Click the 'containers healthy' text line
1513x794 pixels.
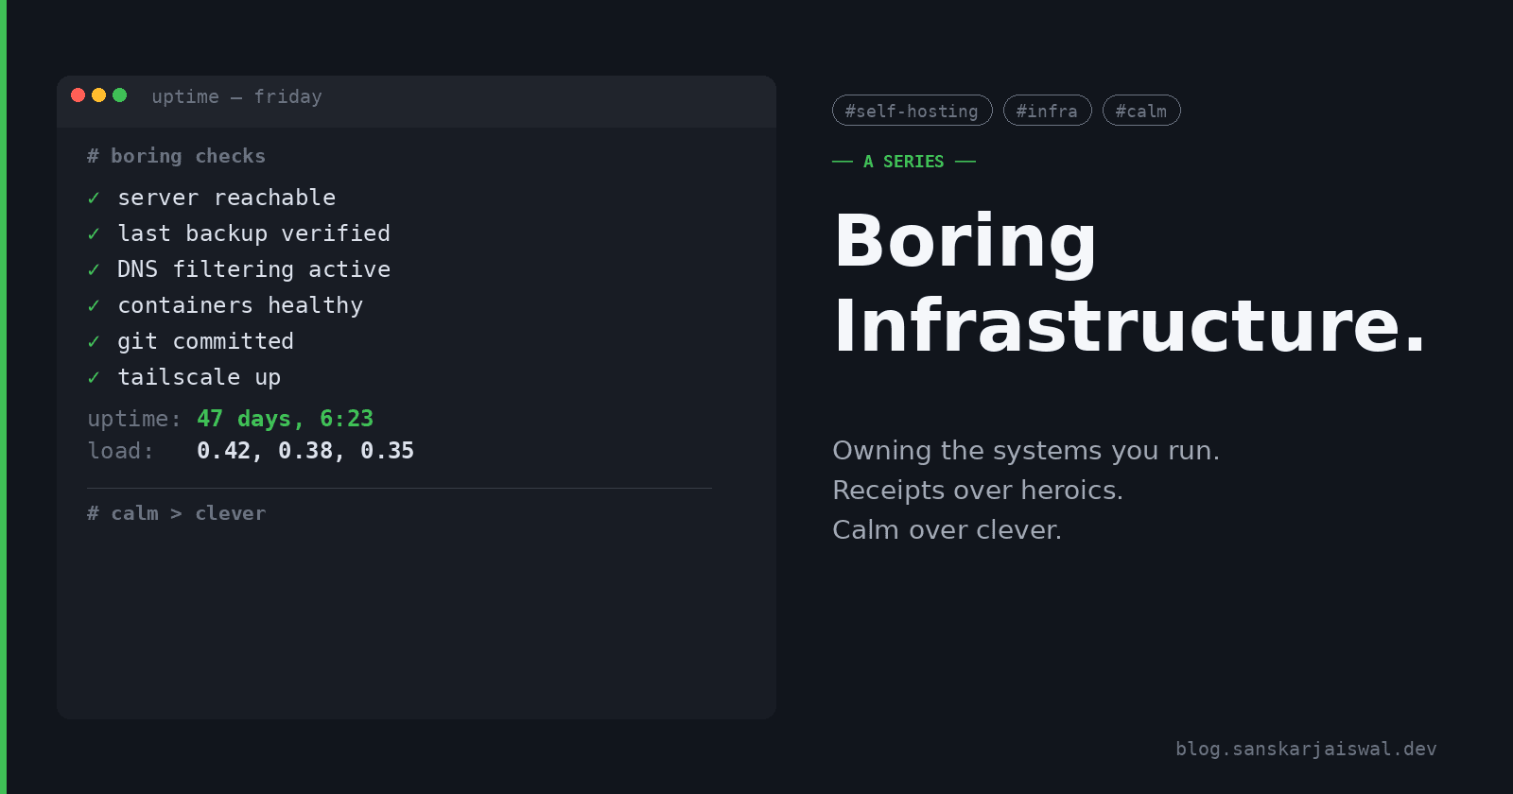coord(240,305)
